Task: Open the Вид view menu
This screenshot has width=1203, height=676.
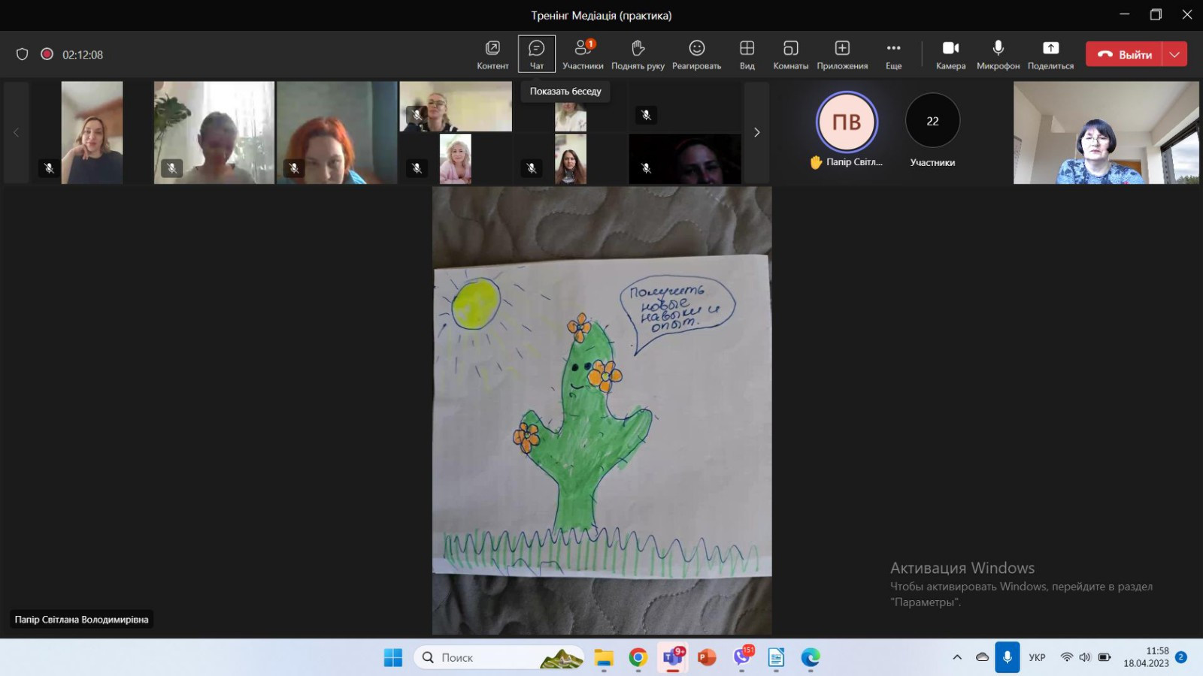Action: point(747,54)
